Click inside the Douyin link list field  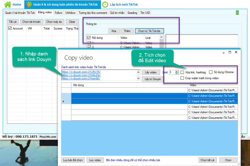point(99,75)
